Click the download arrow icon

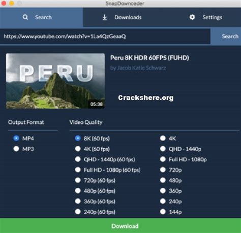(105, 17)
